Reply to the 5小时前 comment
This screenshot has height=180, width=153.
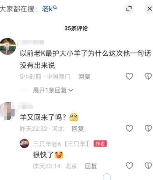tap(84, 77)
